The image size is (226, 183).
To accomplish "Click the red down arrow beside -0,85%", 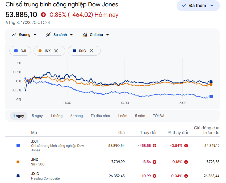I will [x=43, y=15].
